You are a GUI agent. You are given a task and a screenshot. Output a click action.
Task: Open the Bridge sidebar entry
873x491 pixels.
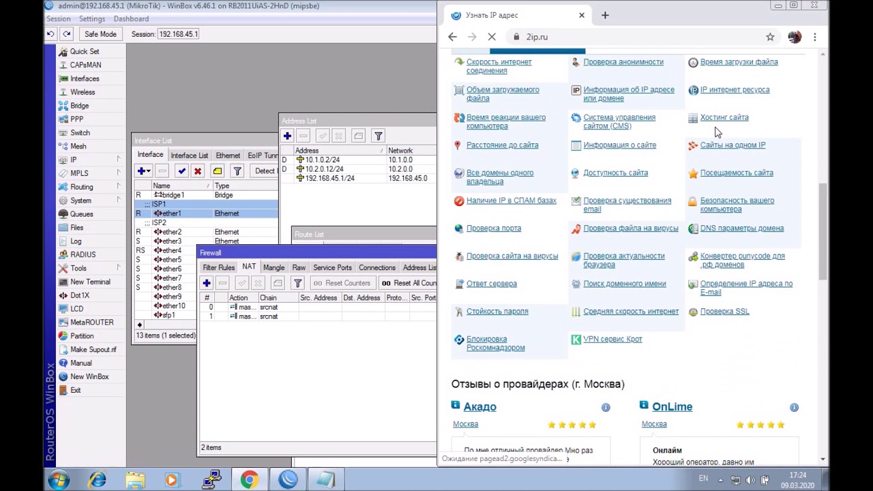(x=79, y=106)
